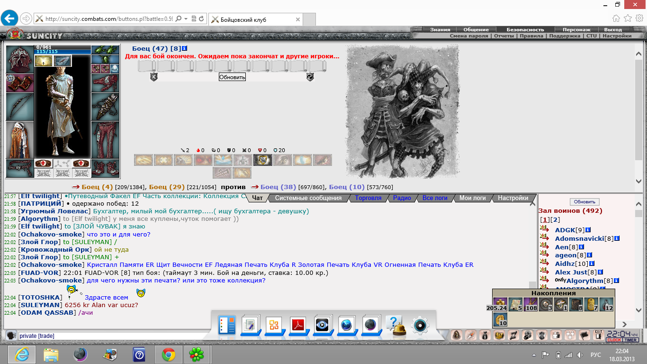
Task: Click the ICQ flower taskbar icon
Action: pyautogui.click(x=196, y=355)
